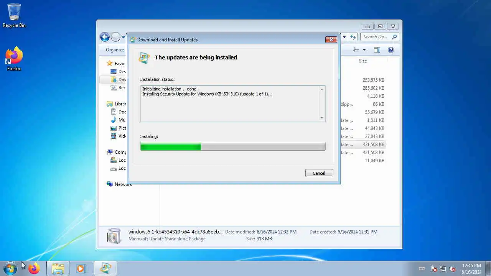Click the 285,602 KB size cell
491x276 pixels.
pyautogui.click(x=373, y=88)
